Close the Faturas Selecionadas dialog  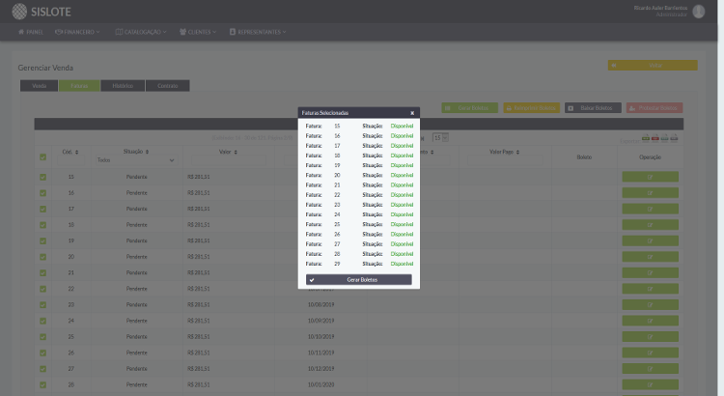(x=412, y=113)
